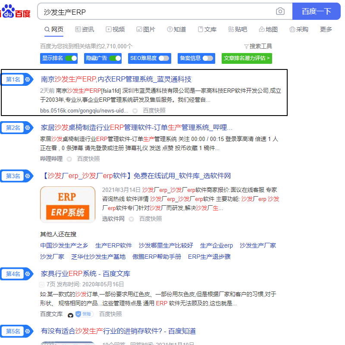
Task: Open the camera image search icon
Action: click(x=280, y=11)
